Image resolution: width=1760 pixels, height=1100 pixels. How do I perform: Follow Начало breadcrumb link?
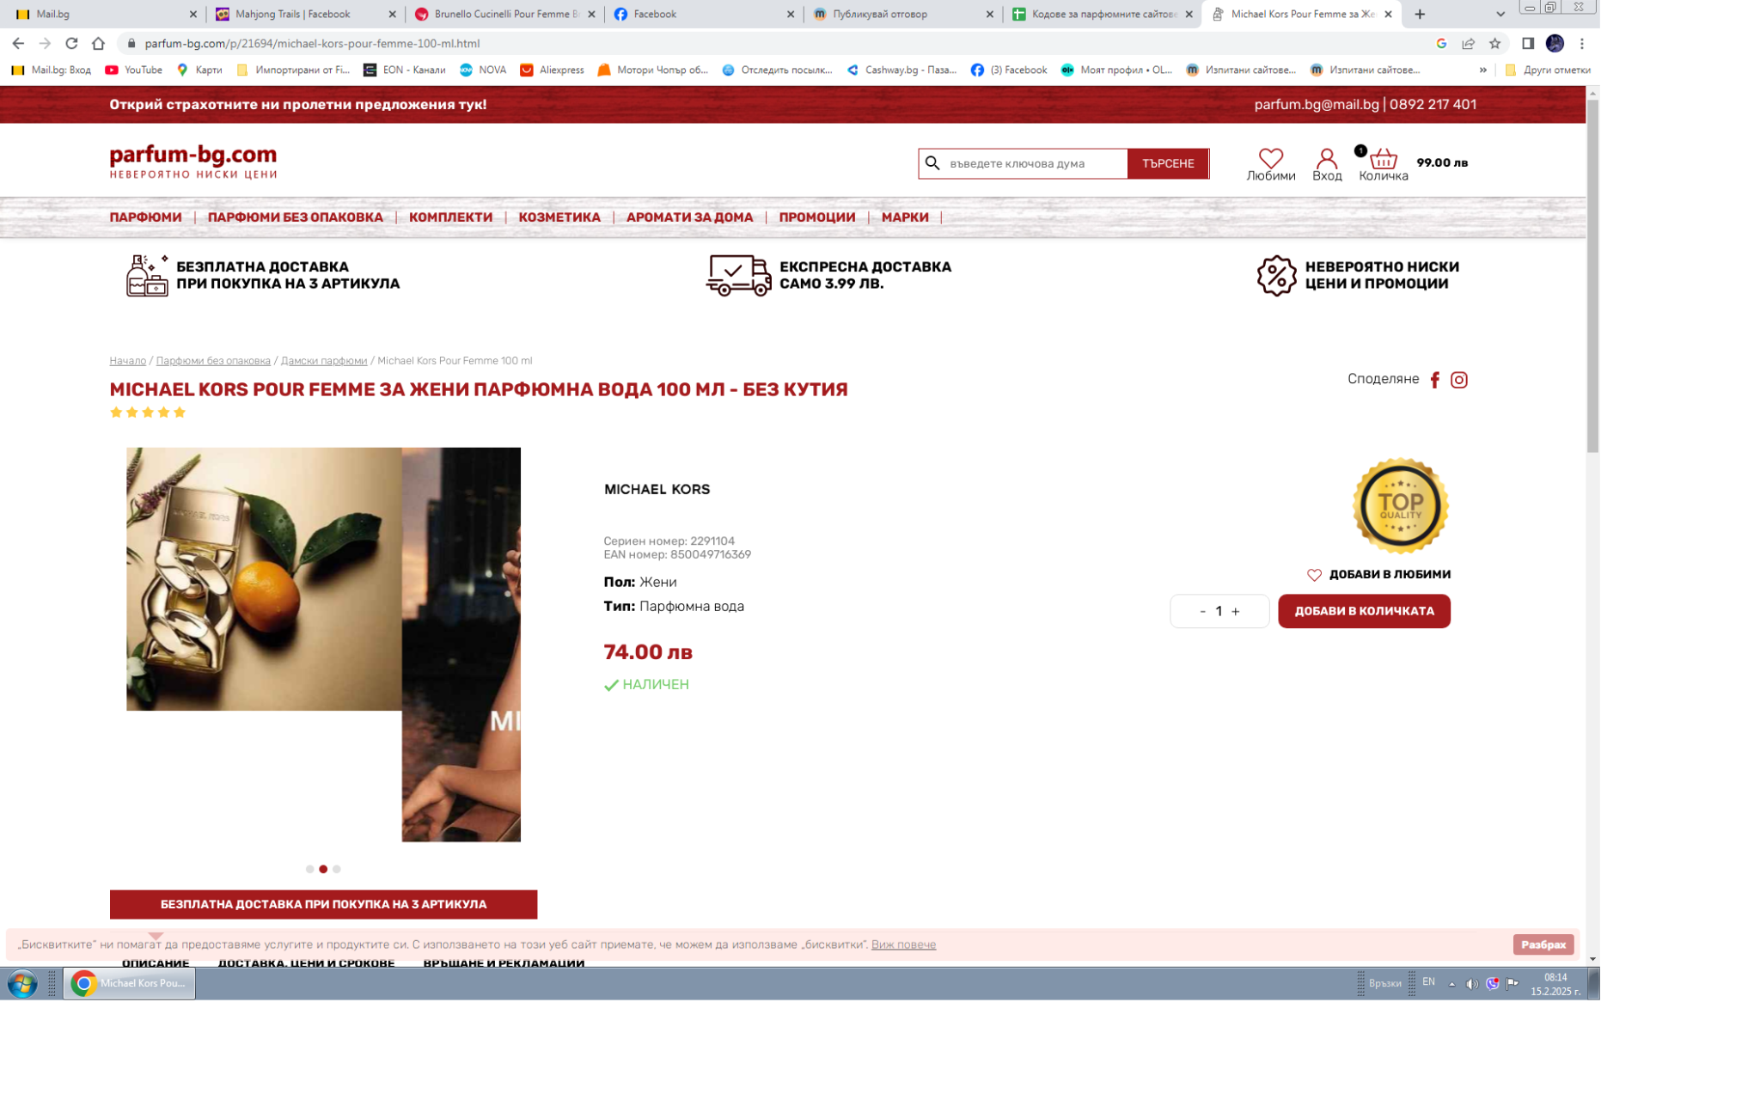point(127,361)
